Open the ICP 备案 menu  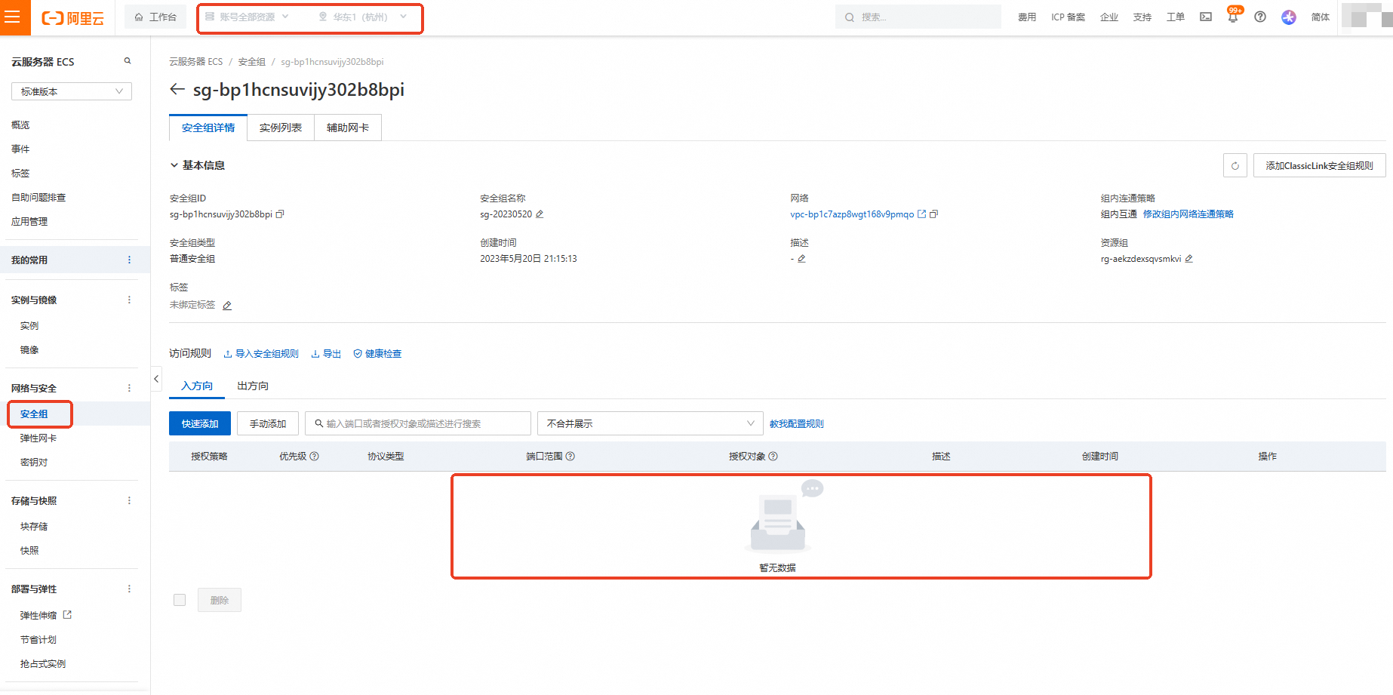click(1068, 17)
